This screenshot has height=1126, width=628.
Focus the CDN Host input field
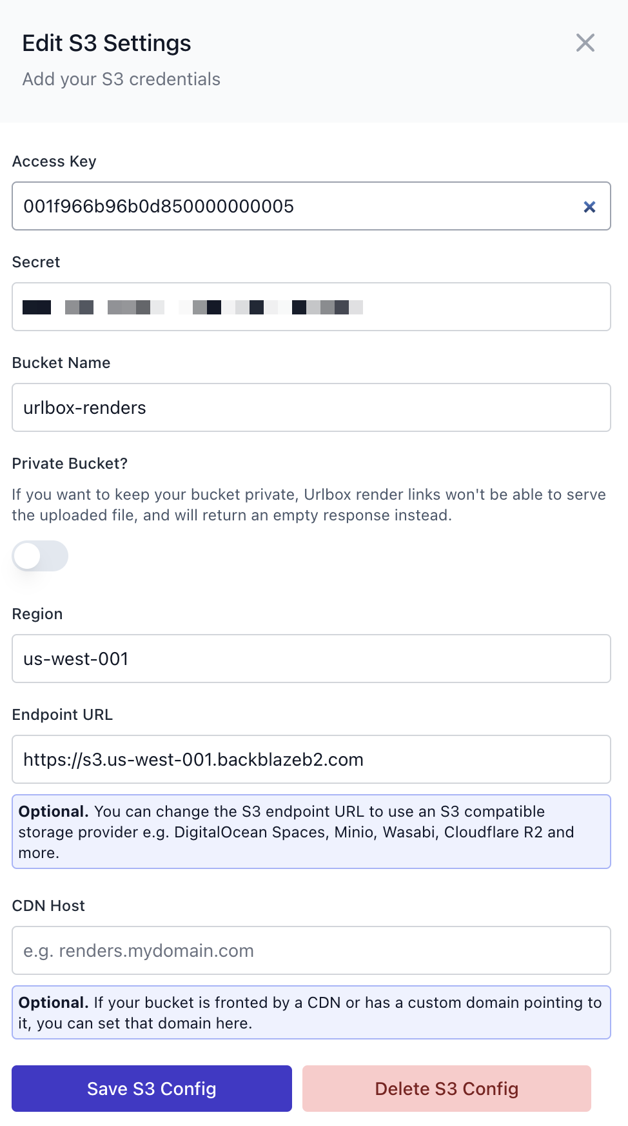pyautogui.click(x=311, y=951)
